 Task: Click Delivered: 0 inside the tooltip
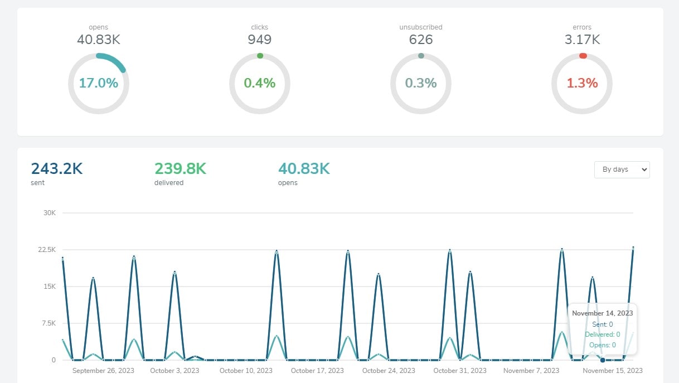602,334
